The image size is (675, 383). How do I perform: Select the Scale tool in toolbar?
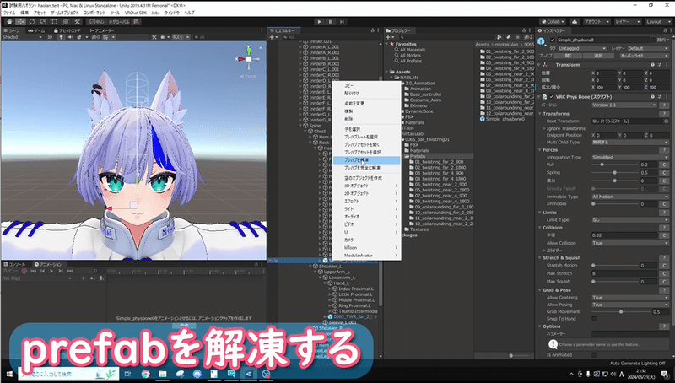tap(43, 22)
